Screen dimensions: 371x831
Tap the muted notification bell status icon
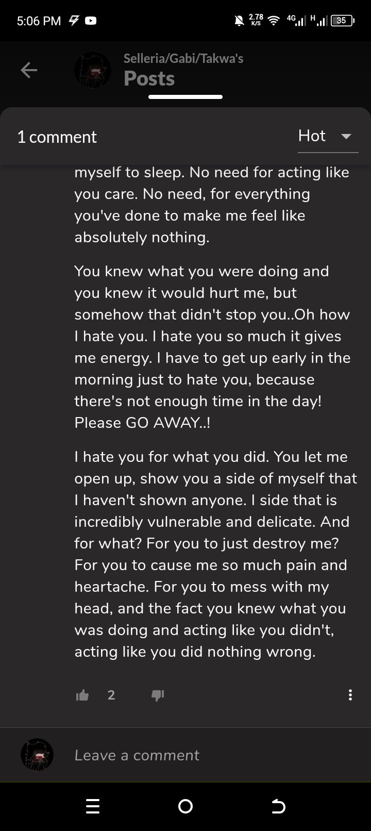[x=239, y=21]
